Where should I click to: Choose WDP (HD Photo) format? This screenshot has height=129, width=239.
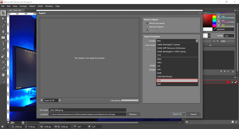pos(177,77)
